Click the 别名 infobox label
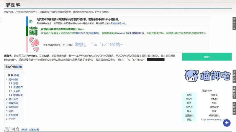 (189, 103)
